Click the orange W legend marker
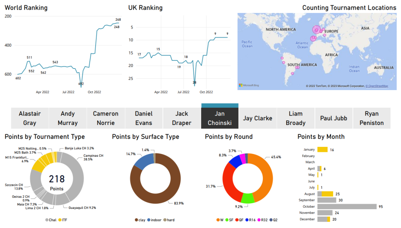The width and height of the screenshot is (401, 228). pos(217,220)
